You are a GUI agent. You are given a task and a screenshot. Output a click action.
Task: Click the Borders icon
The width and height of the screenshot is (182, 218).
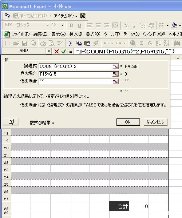click(x=162, y=25)
